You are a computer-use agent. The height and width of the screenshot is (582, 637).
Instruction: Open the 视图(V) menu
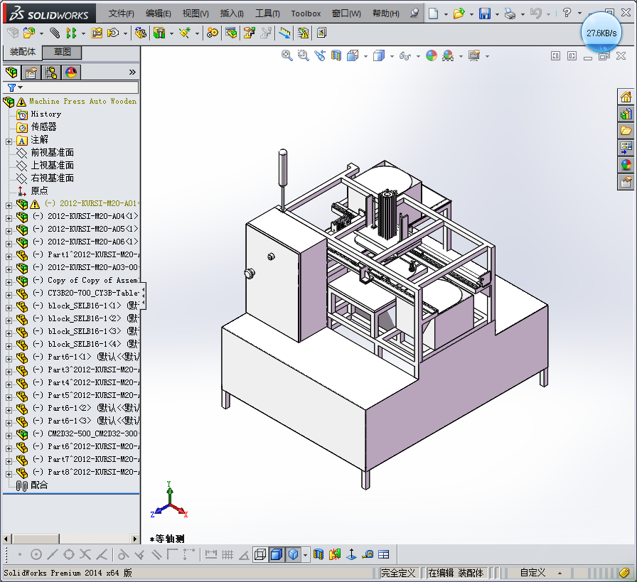(x=196, y=14)
